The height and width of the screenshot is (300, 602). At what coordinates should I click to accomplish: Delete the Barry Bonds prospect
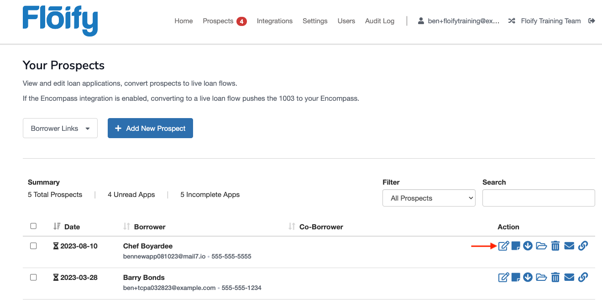[x=555, y=277]
